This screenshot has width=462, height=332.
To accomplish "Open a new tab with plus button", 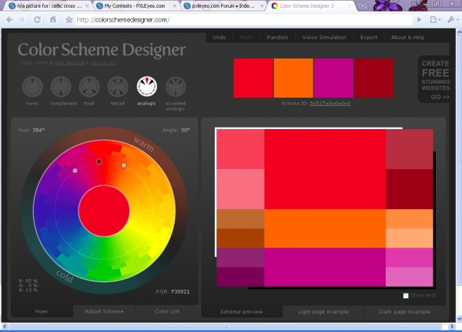I will tap(363, 5).
